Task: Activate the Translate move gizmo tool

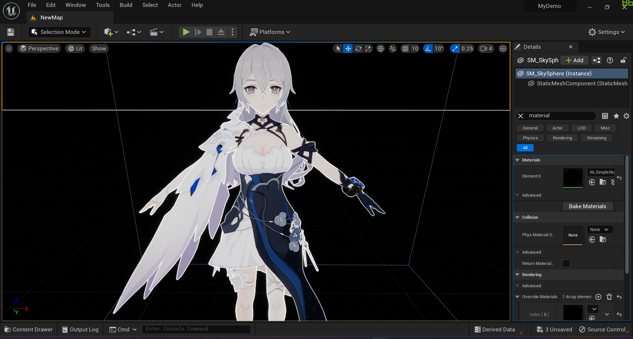Action: tap(348, 48)
